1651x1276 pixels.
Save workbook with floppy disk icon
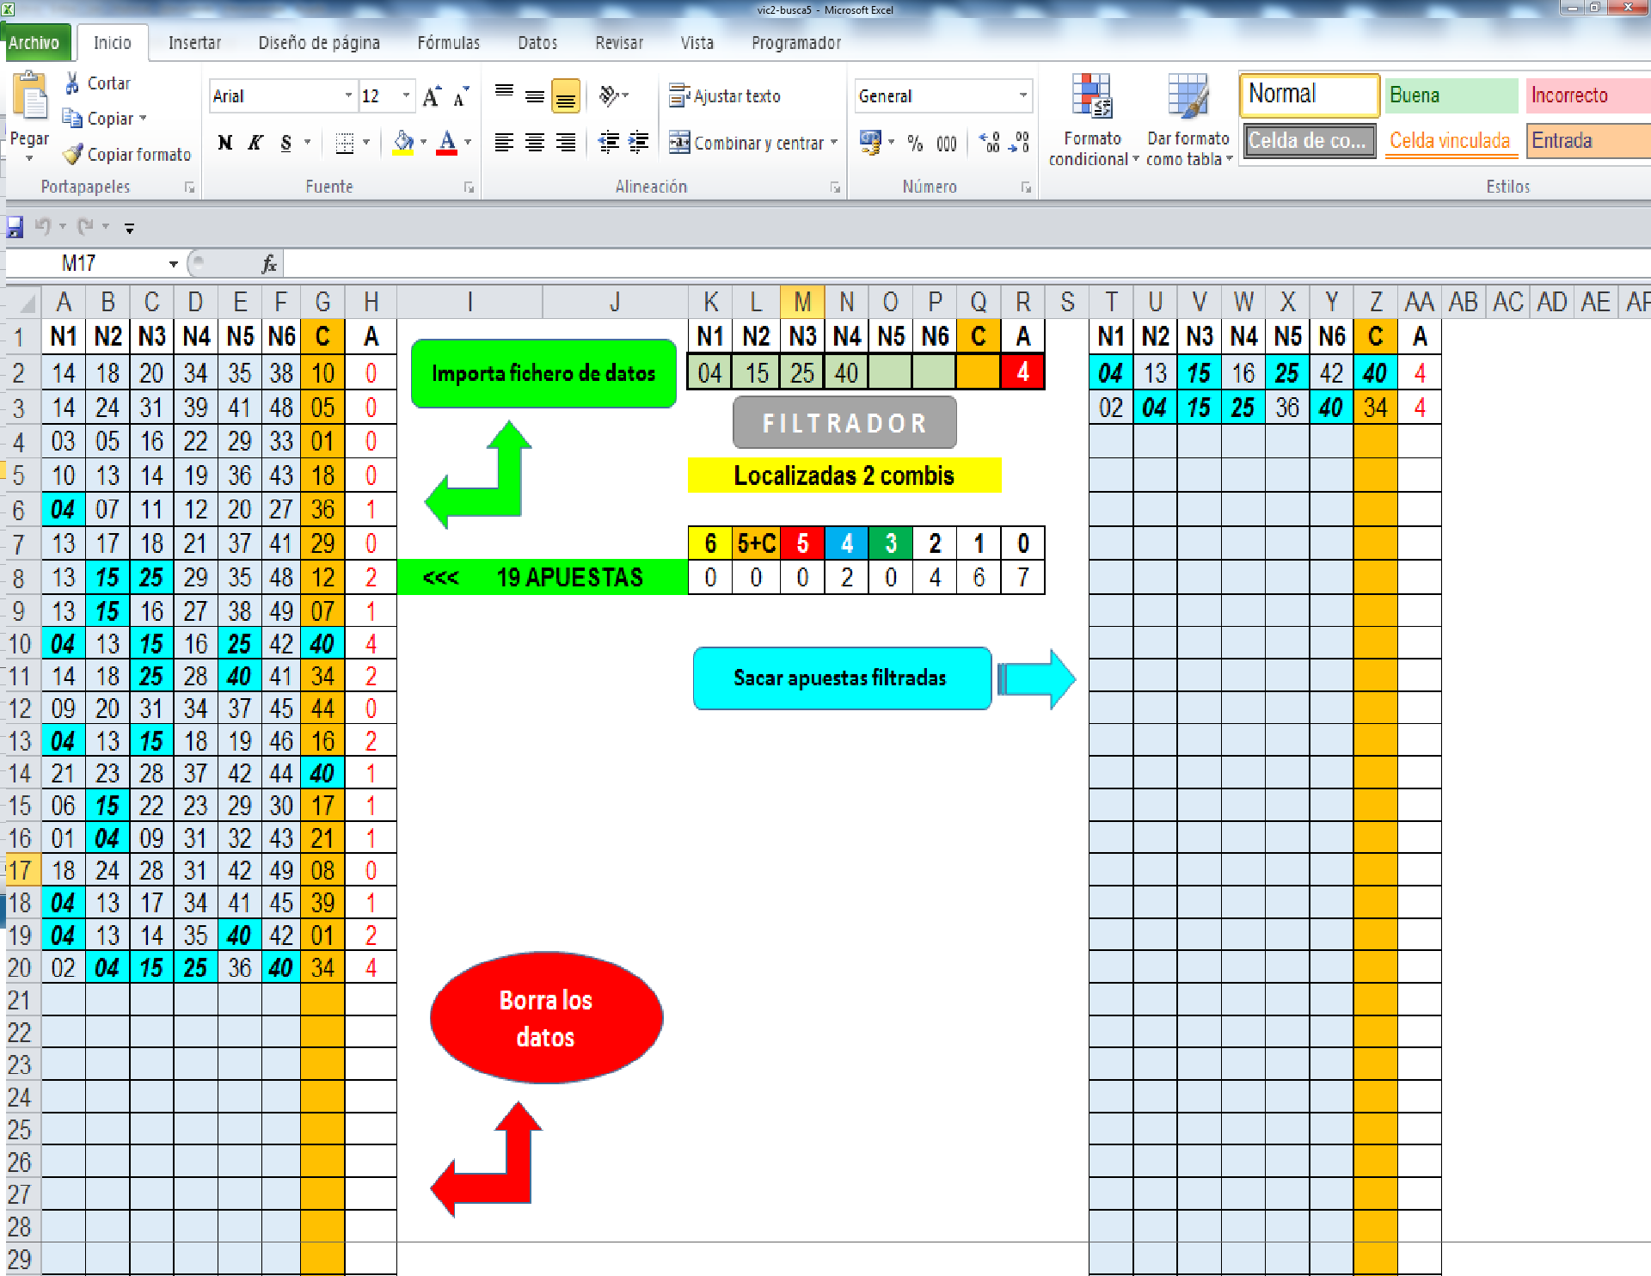coord(15,227)
